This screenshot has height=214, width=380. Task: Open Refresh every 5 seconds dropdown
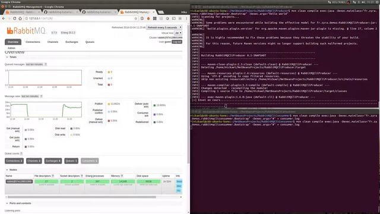pos(164,27)
